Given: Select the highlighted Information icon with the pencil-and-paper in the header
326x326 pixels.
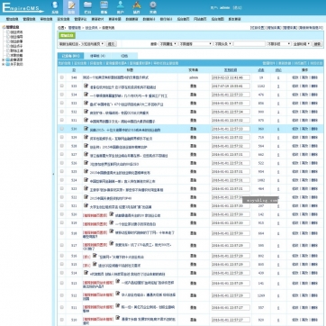Looking at the screenshot, I should [71, 7].
